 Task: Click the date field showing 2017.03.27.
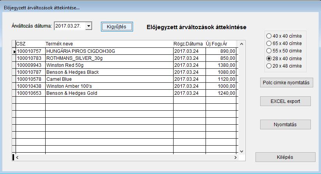tap(69, 26)
